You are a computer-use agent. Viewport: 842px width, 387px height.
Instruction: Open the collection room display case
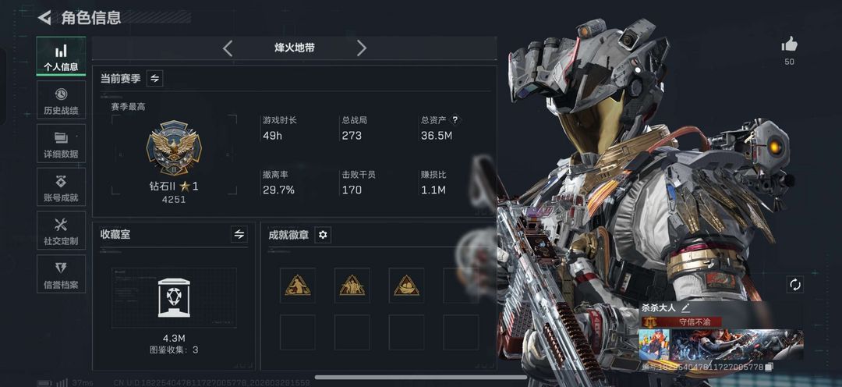[x=174, y=298]
